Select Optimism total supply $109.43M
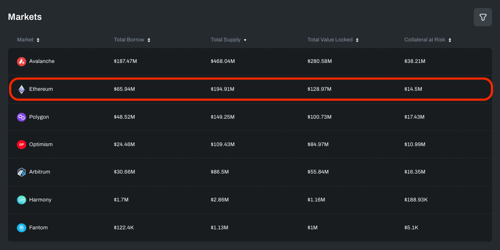The width and height of the screenshot is (500, 250). [223, 144]
